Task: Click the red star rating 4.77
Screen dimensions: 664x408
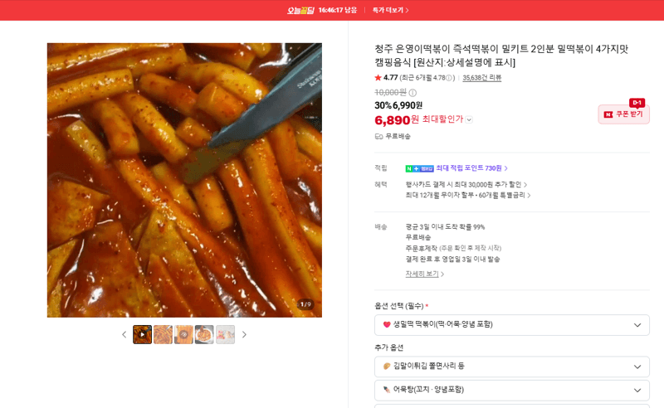Action: (386, 78)
